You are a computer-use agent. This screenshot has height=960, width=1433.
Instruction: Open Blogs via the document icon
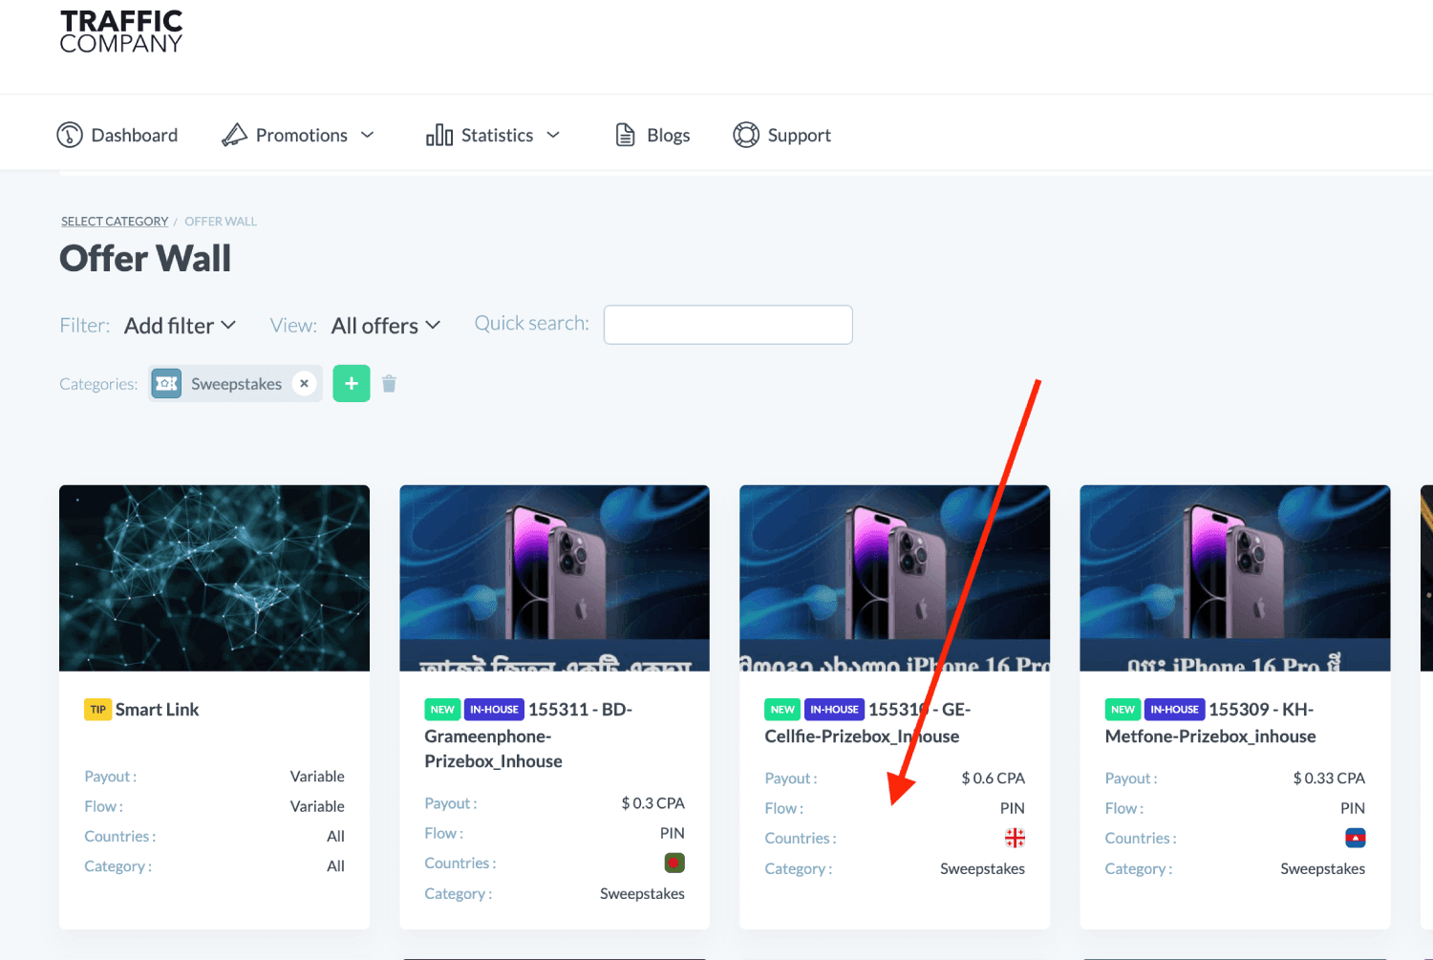pyautogui.click(x=625, y=136)
